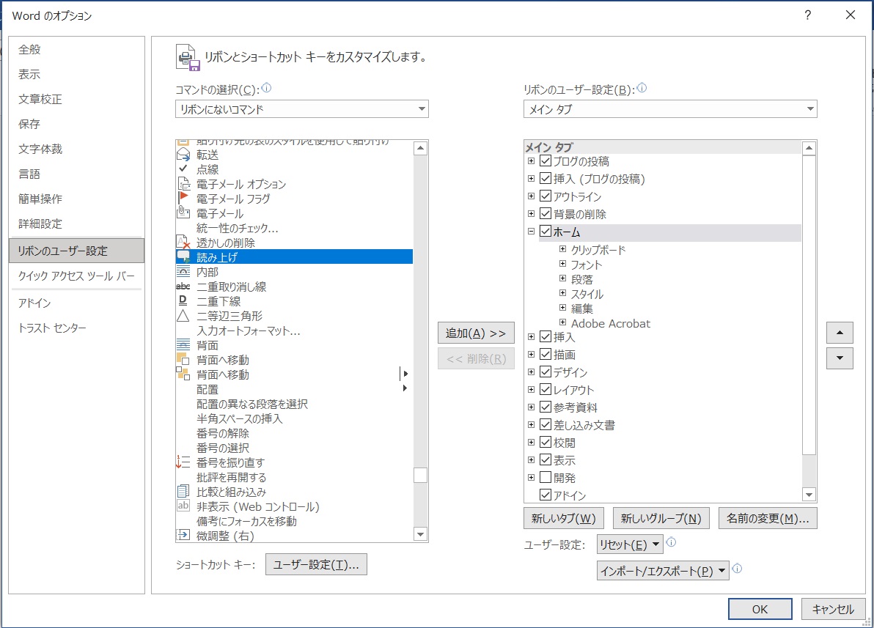Uncheck the ホーム tab checkbox
The height and width of the screenshot is (628, 874).
coord(546,231)
